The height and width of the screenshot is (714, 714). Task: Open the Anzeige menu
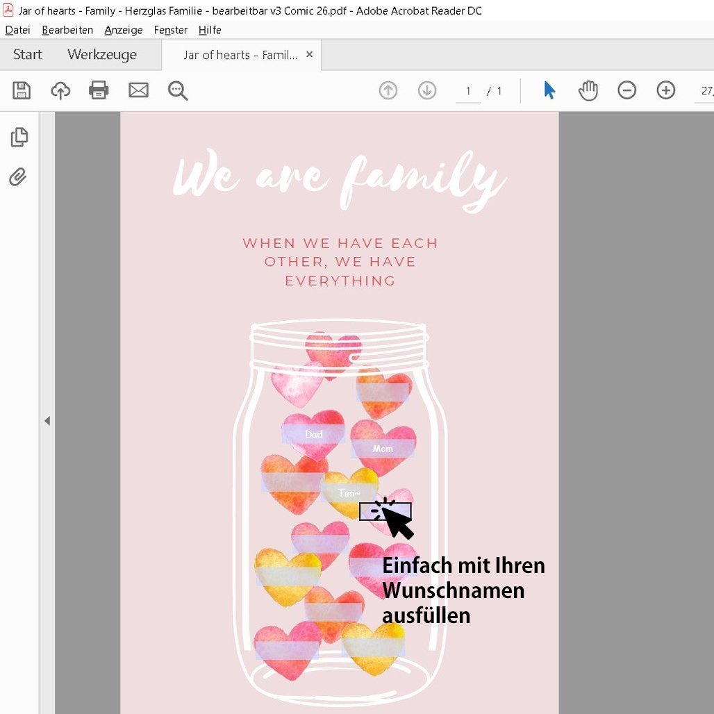pos(124,30)
